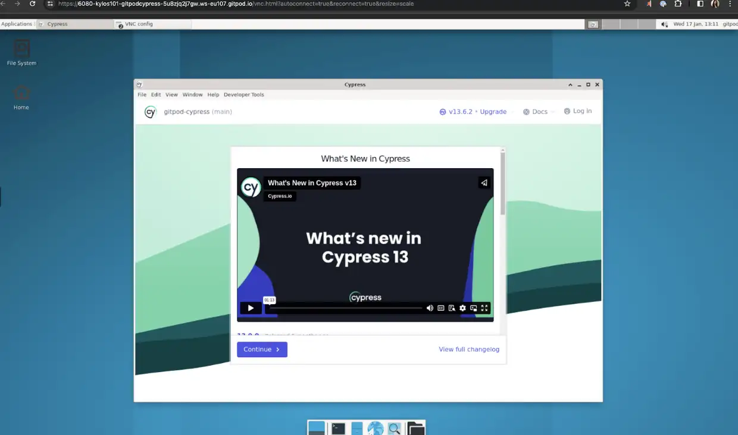Open the Home desktop icon
Screen dimensions: 738x435
pyautogui.click(x=21, y=97)
